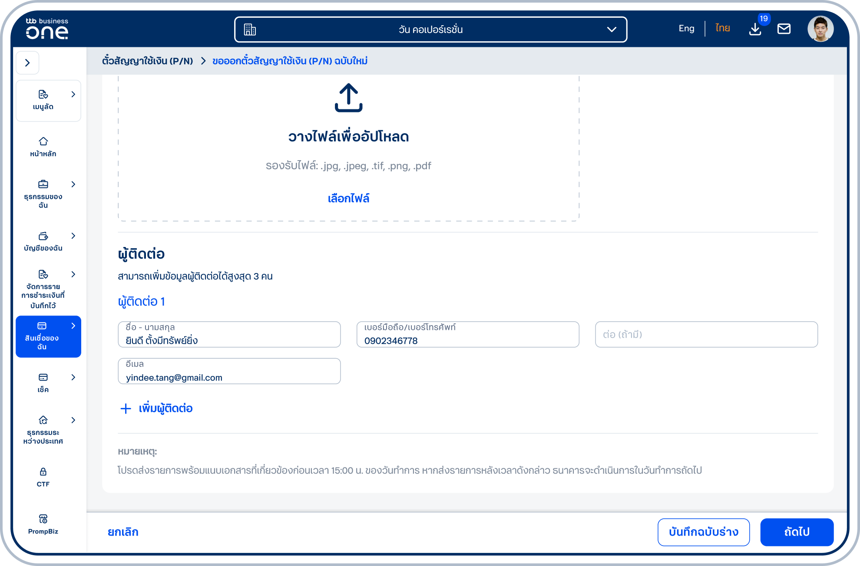Screen dimensions: 860x566
Task: Select the สินเชื่อของฉัน menu item
Action: [x=48, y=336]
